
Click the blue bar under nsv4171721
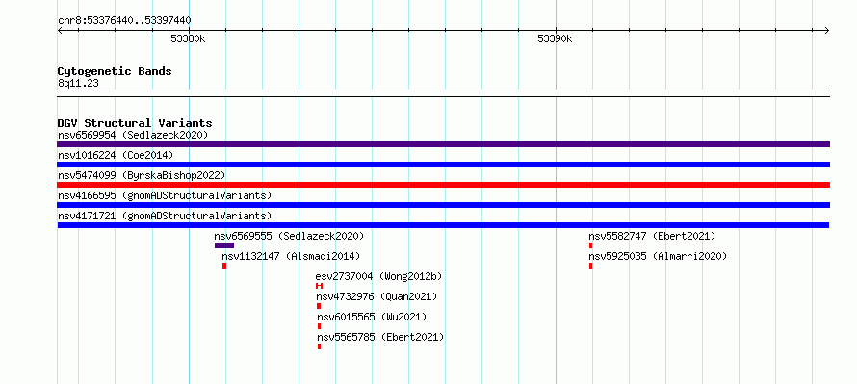[x=443, y=225]
